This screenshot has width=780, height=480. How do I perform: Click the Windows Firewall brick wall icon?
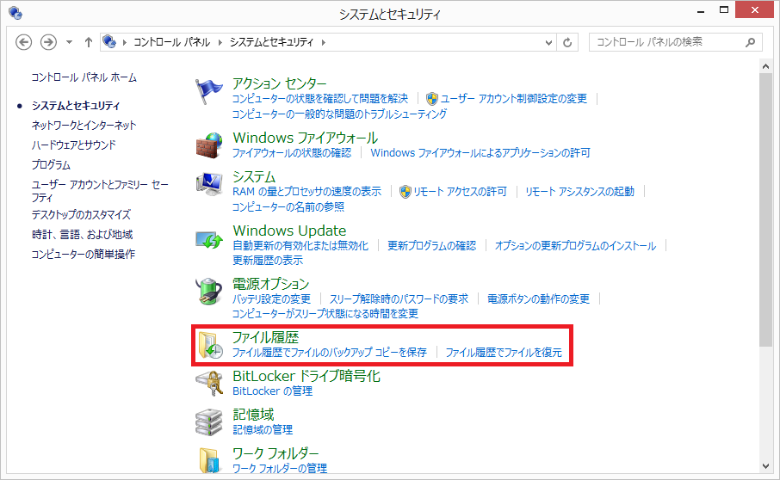click(209, 145)
